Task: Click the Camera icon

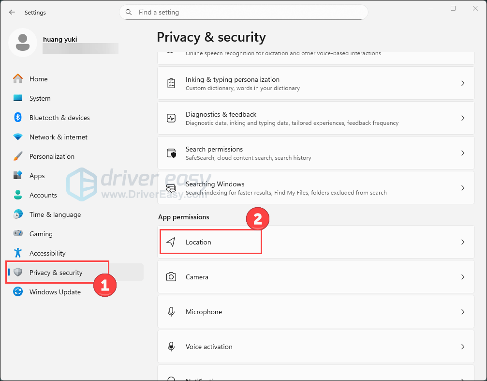Action: [171, 277]
